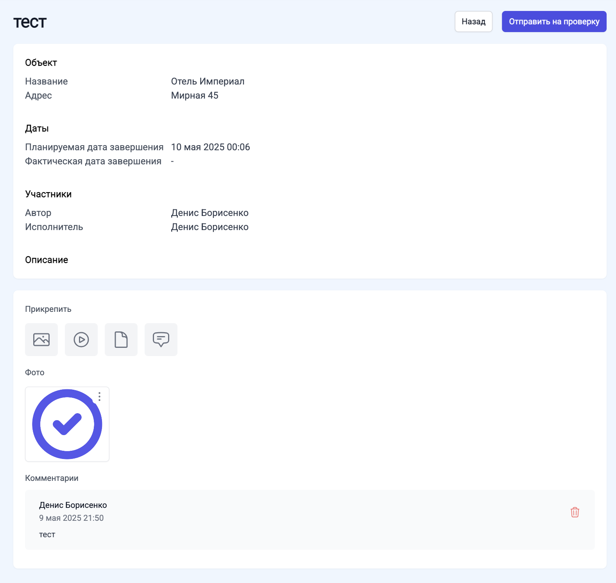The height and width of the screenshot is (583, 616).
Task: Click the comment body text тест
Action: tap(47, 534)
